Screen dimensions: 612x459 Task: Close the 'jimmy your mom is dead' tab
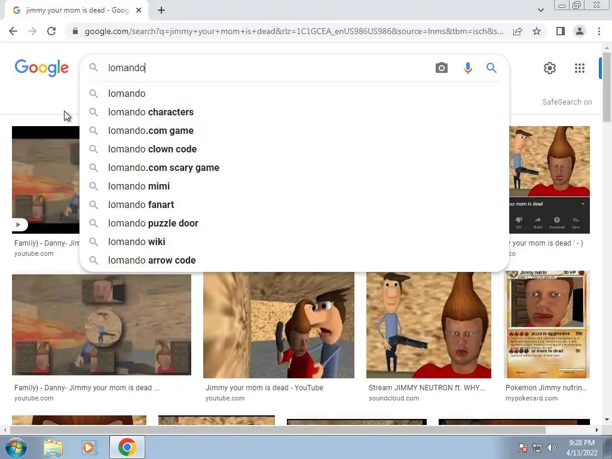coord(139,11)
